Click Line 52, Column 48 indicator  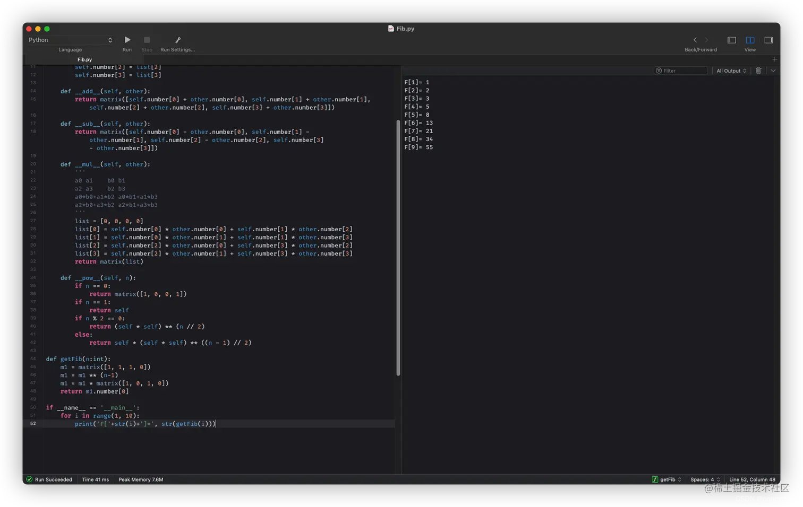pyautogui.click(x=752, y=479)
